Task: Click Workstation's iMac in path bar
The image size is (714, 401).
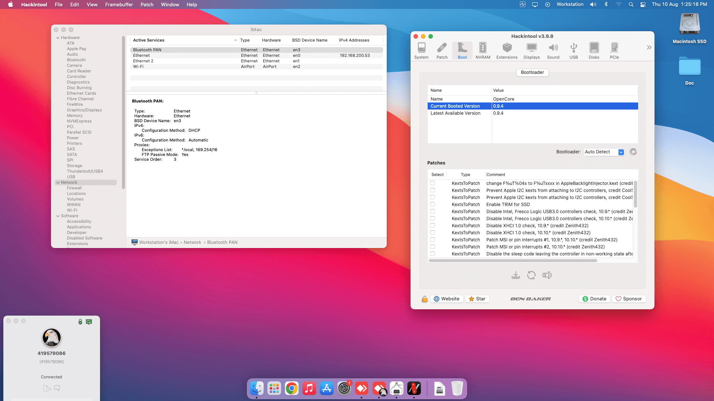Action: (x=155, y=242)
